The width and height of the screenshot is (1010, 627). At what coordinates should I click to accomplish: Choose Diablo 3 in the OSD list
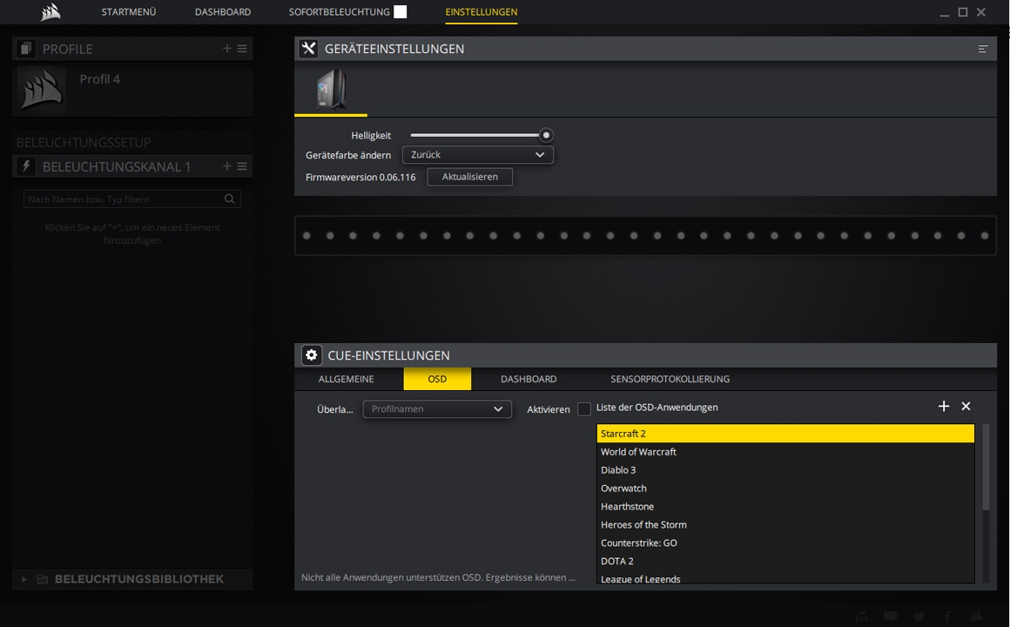tap(785, 469)
